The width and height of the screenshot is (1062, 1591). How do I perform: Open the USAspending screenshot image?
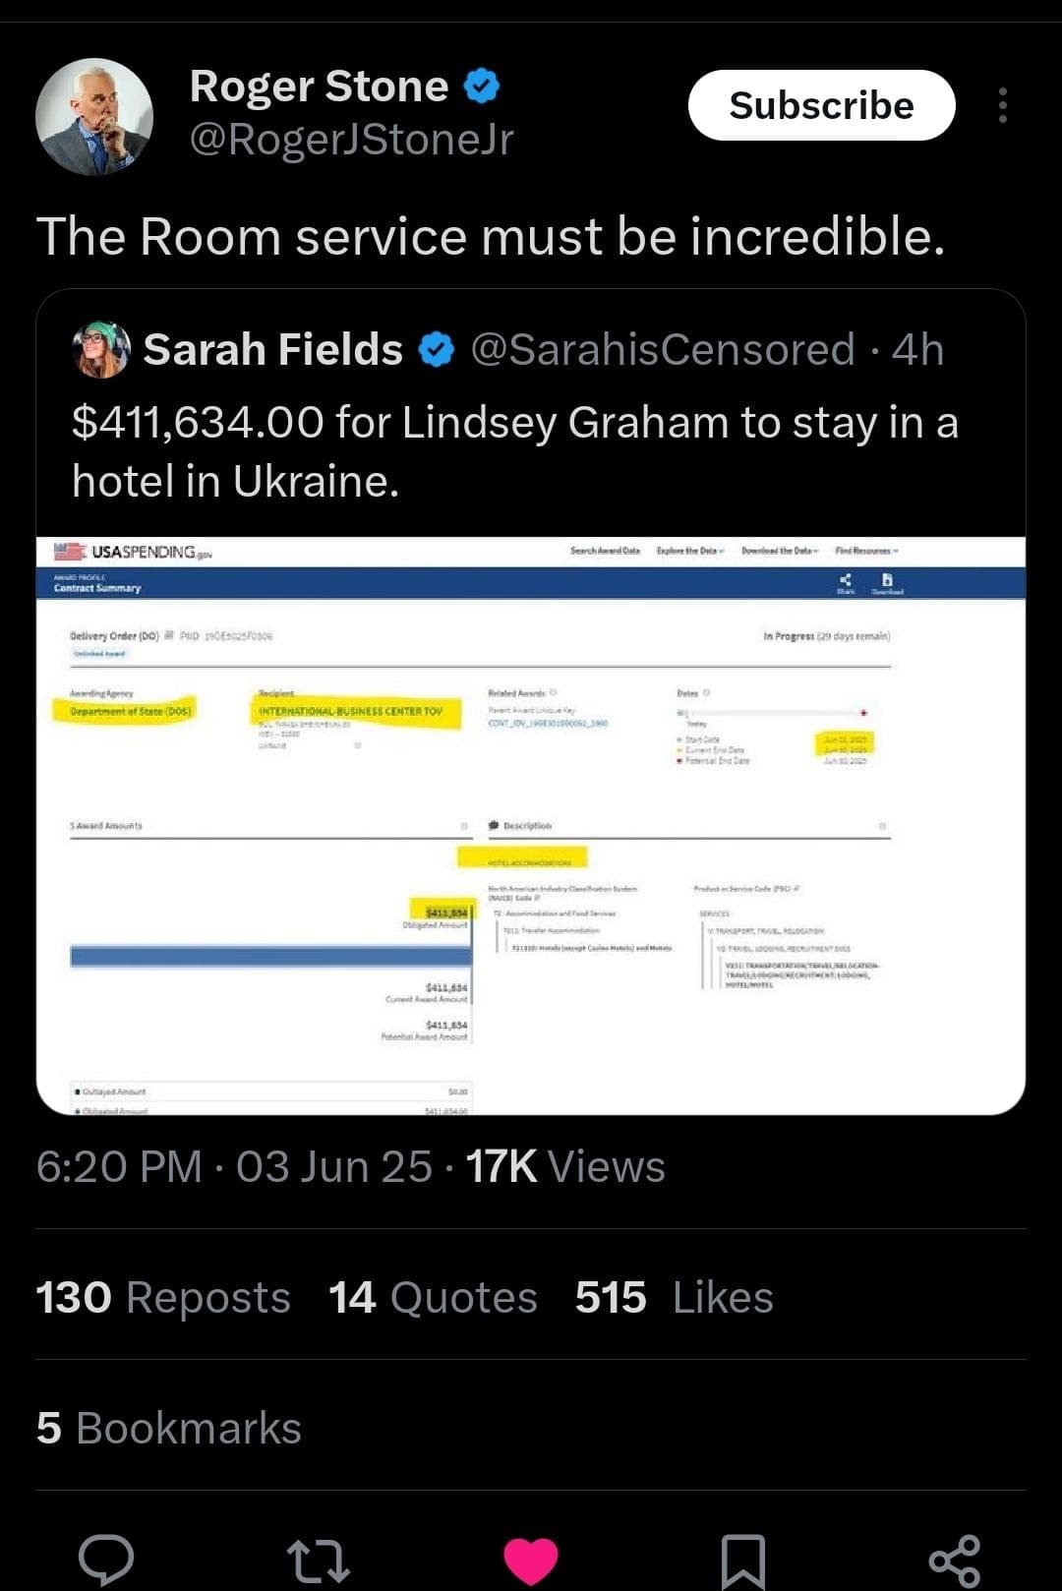[x=531, y=826]
